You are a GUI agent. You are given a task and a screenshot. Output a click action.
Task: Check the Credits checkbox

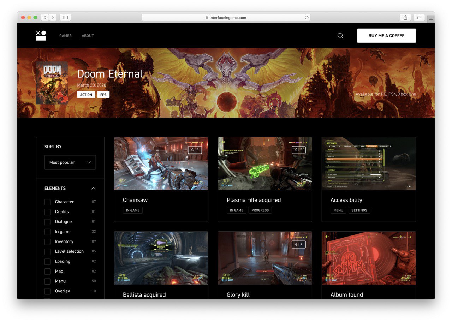pos(47,212)
